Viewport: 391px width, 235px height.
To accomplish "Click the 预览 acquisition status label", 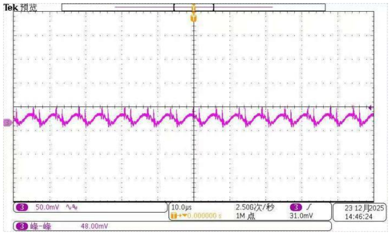I will pos(29,8).
